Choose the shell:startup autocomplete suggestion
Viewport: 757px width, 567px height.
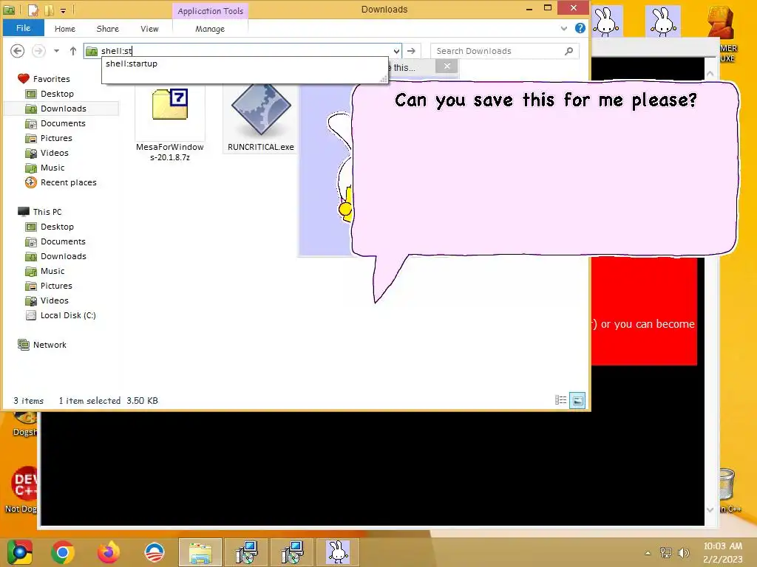click(x=132, y=63)
